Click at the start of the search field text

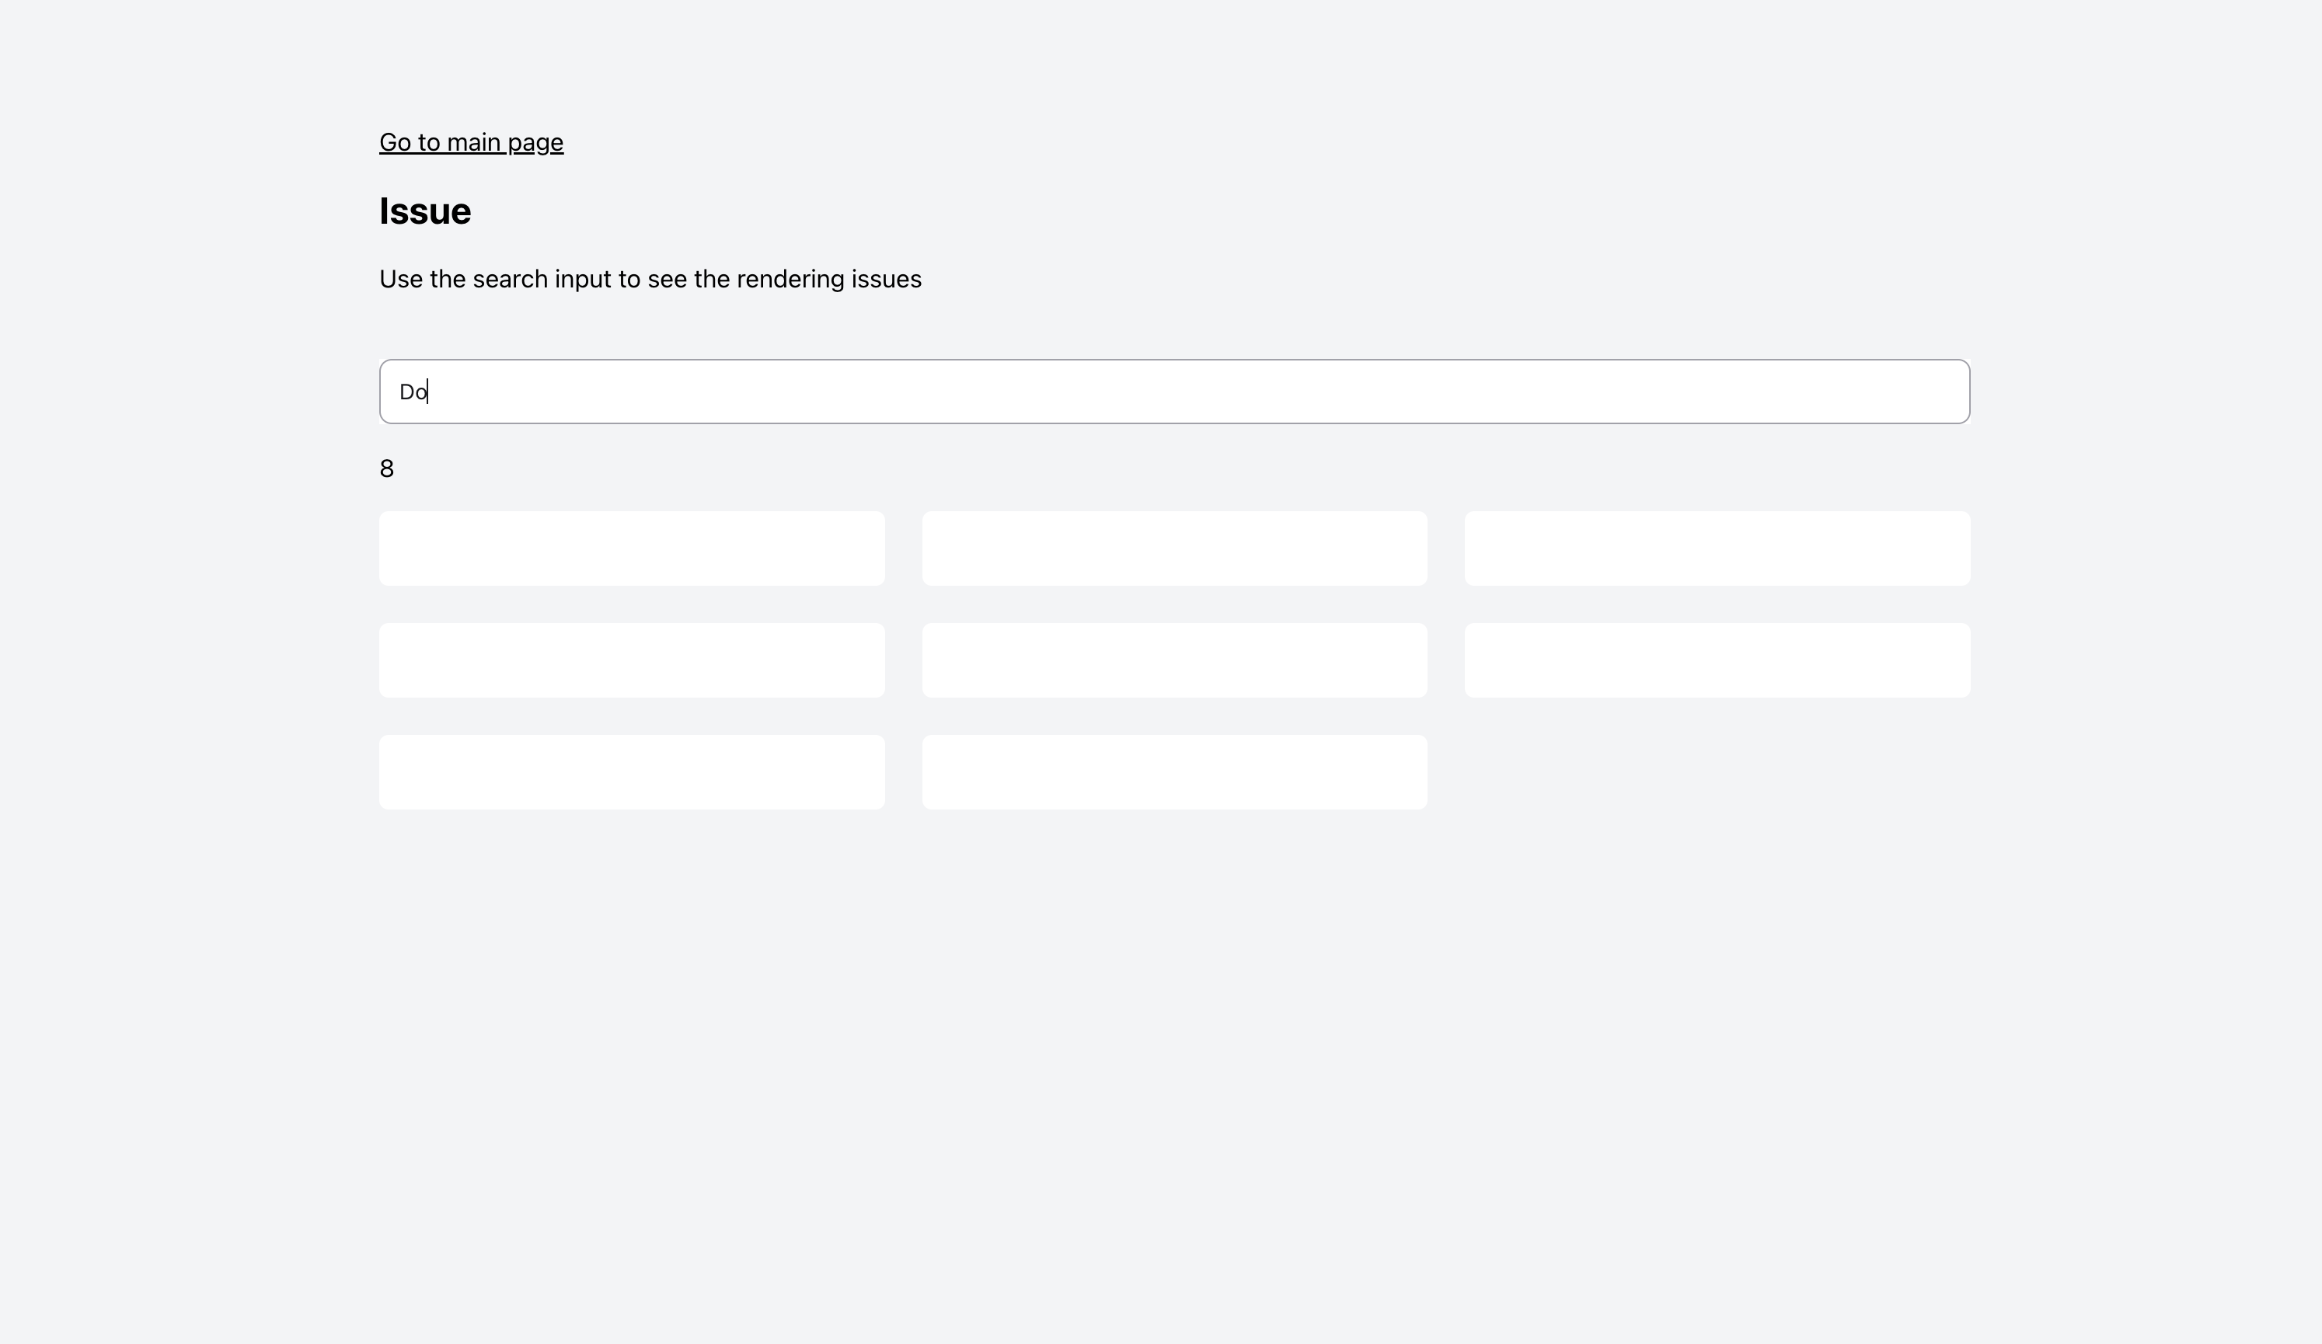[x=402, y=392]
